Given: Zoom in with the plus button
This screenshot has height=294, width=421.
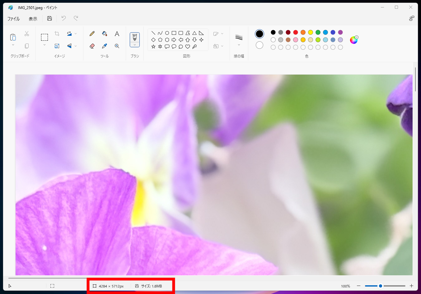Looking at the screenshot, I should tap(411, 286).
